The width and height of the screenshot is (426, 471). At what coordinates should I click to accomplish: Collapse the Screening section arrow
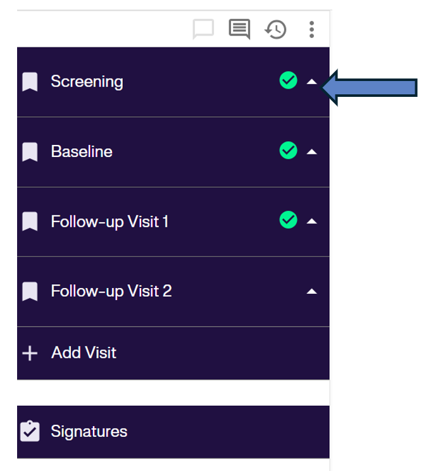click(311, 82)
